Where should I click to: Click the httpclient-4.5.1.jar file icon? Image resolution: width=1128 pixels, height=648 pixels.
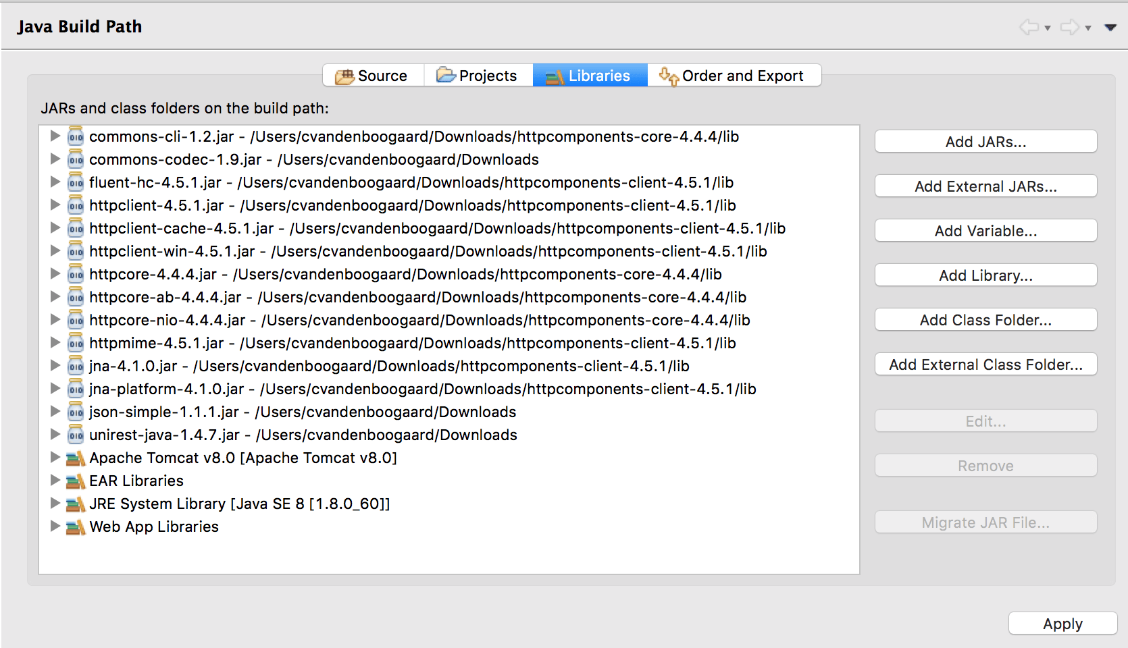tap(76, 205)
